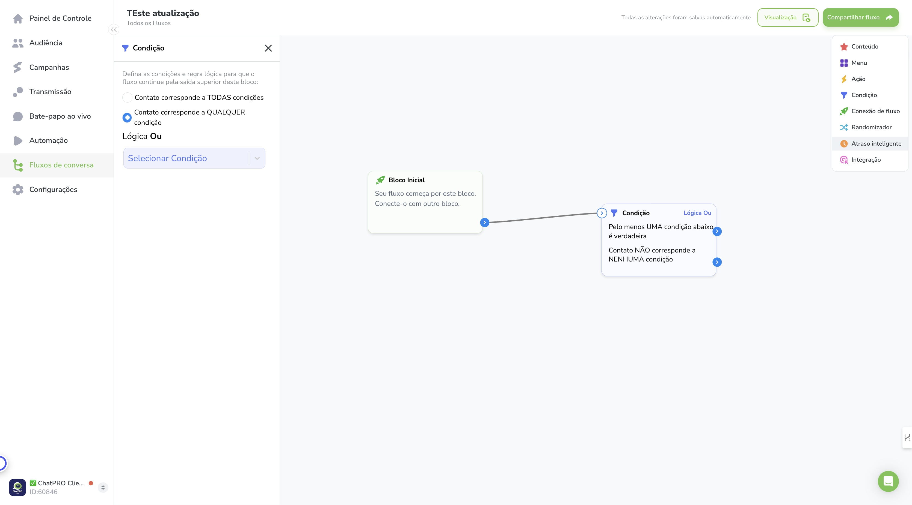Screen dimensions: 912x505
Task: Click the Bloco Inicial output connector
Action: tap(485, 223)
